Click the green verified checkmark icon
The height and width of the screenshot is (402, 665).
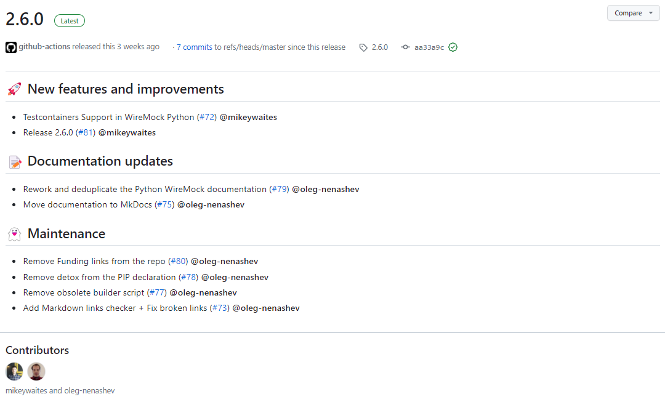coord(453,47)
